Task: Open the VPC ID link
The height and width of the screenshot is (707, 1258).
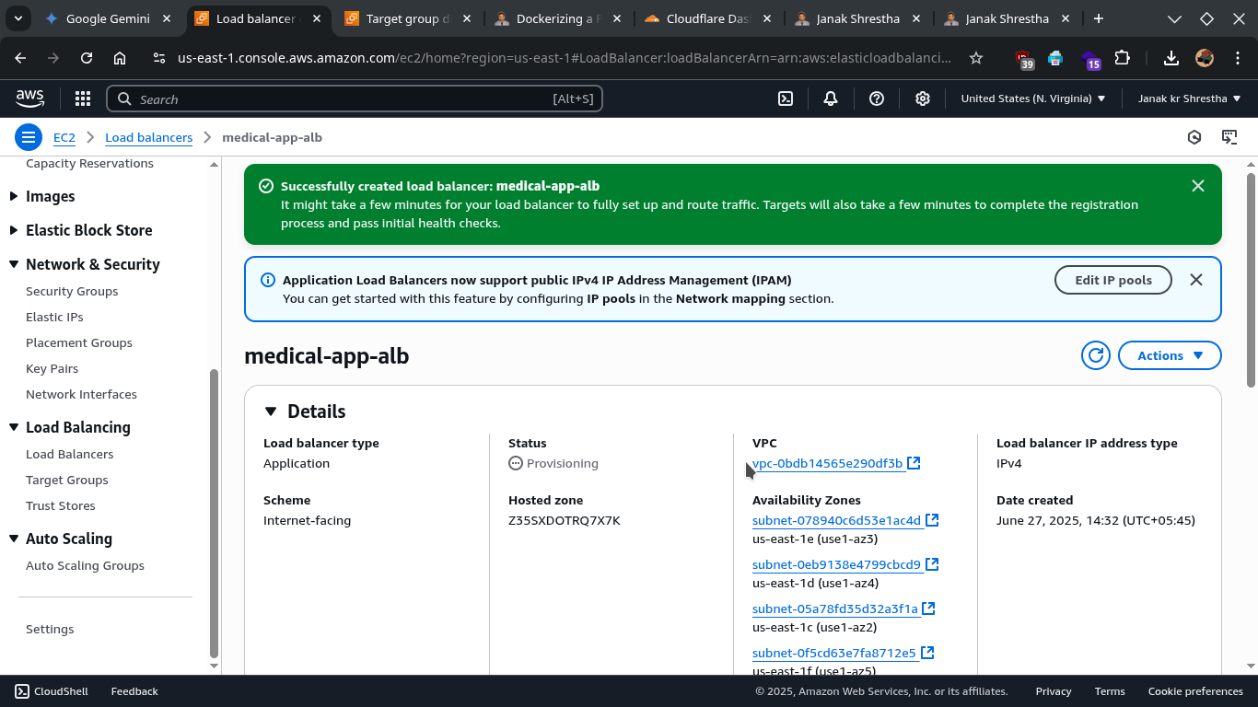Action: (x=827, y=463)
